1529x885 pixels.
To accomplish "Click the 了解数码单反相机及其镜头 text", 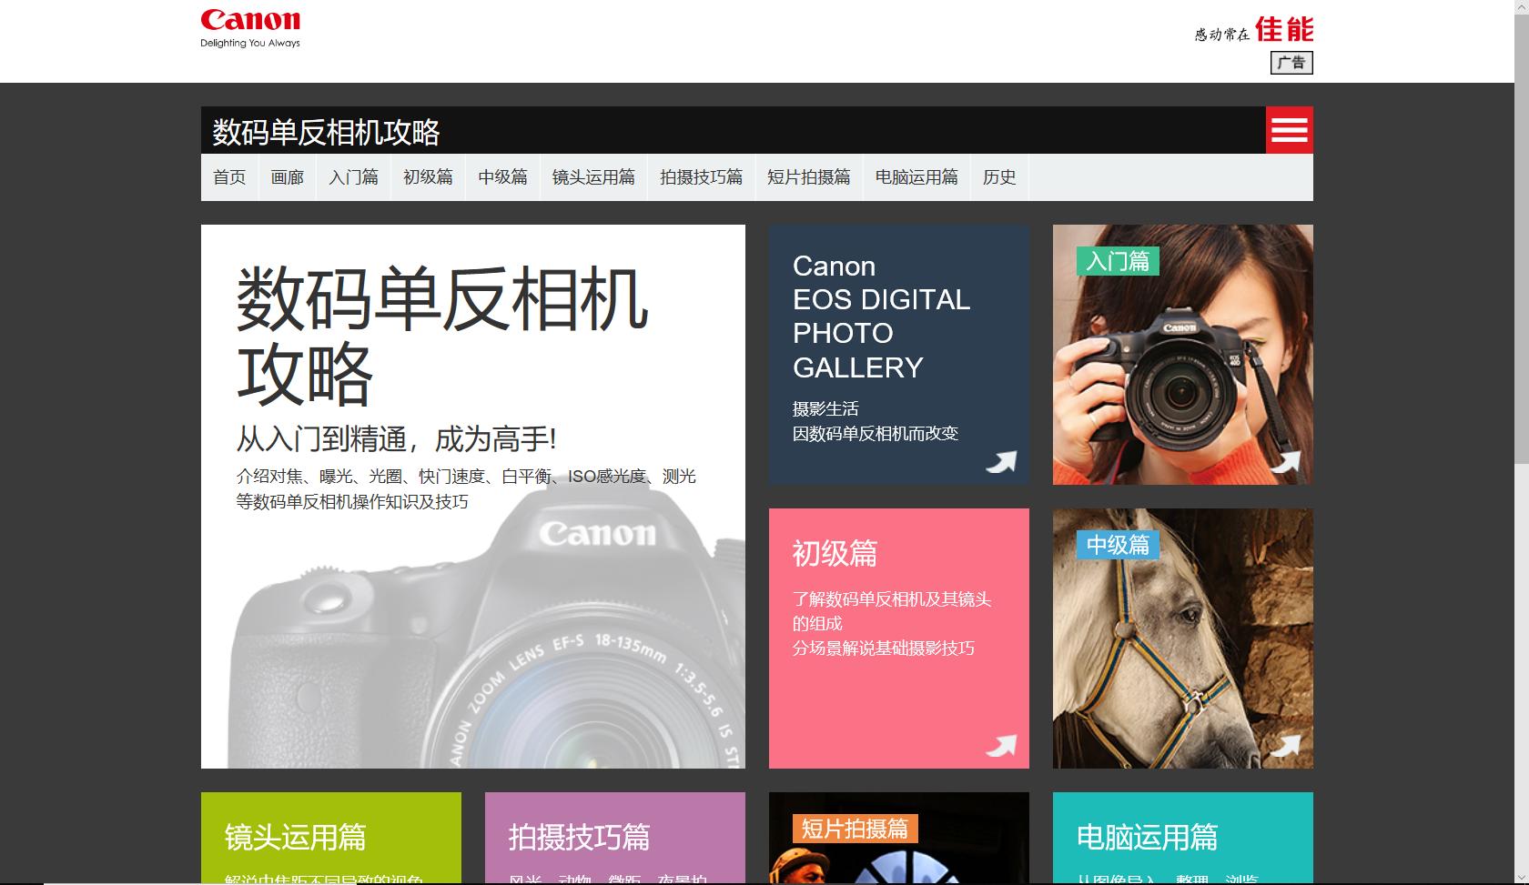I will [x=892, y=598].
